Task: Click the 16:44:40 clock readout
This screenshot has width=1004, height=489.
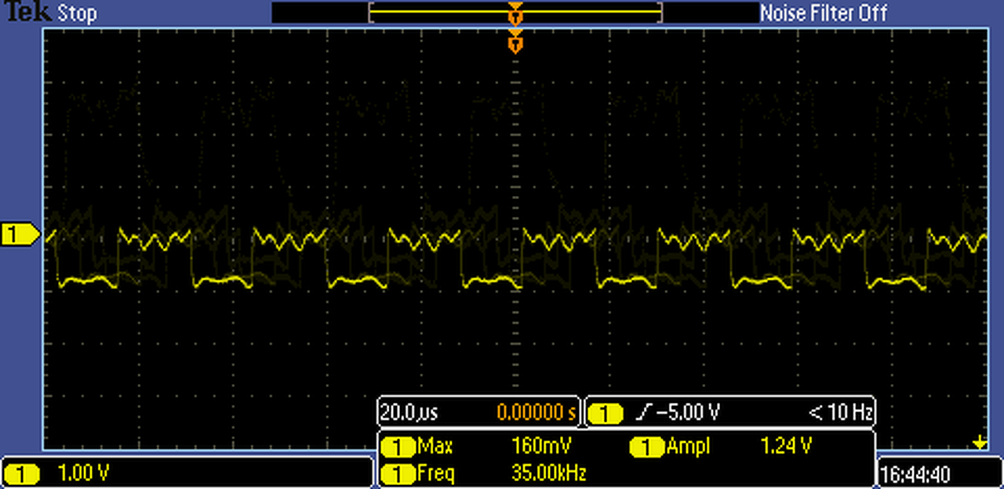Action: pos(916,475)
